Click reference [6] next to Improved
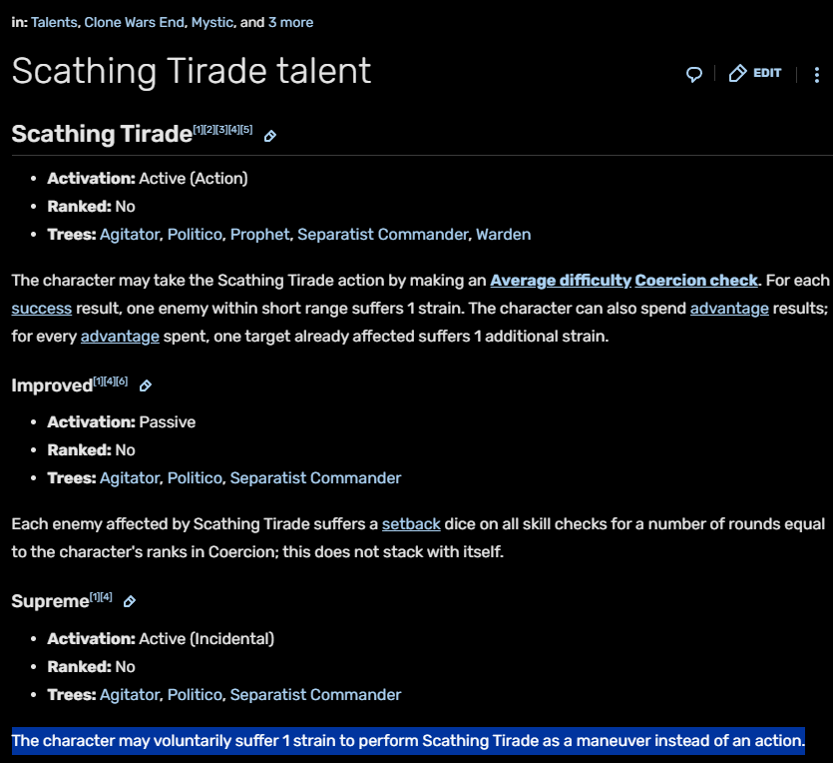833x763 pixels. click(122, 381)
